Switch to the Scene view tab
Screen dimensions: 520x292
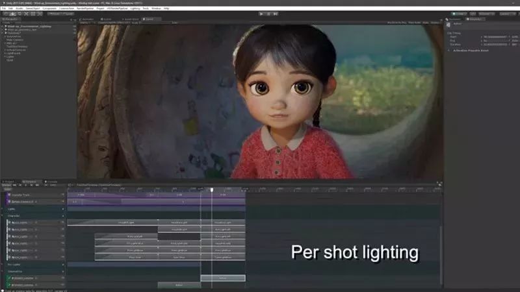tap(107, 19)
